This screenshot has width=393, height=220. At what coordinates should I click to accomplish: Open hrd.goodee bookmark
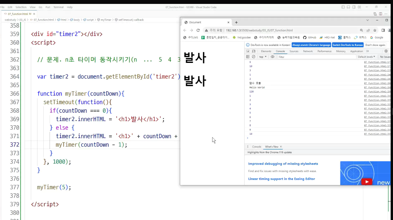[x=242, y=38]
